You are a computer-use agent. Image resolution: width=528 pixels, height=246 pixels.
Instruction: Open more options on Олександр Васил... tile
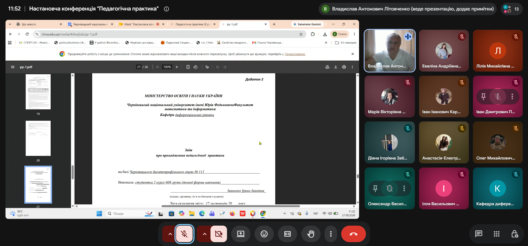pos(404,188)
